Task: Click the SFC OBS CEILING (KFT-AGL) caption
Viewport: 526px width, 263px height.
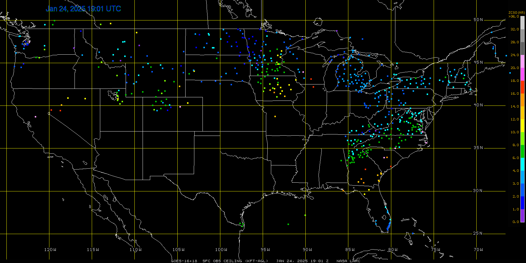Action: (235, 261)
